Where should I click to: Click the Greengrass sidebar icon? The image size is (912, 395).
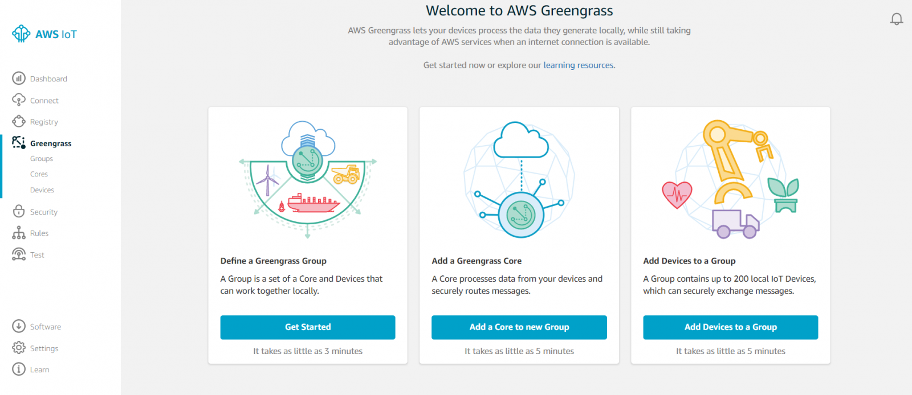[19, 142]
